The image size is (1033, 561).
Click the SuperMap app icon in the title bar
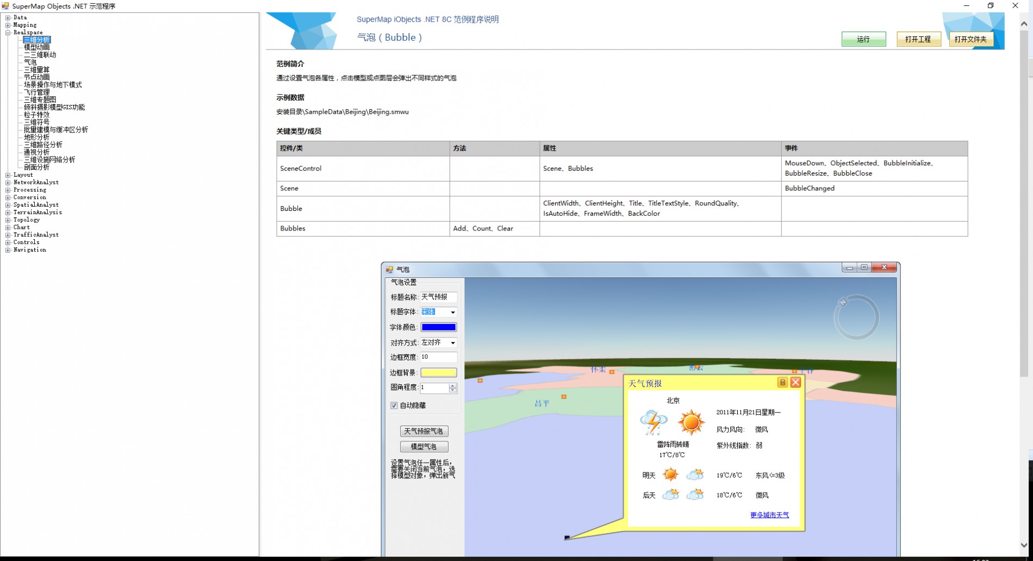coord(5,6)
